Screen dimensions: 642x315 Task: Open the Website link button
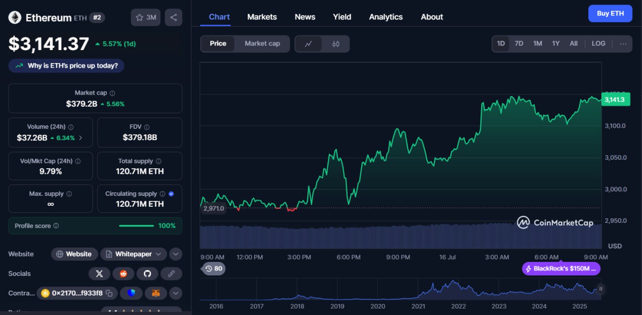tap(74, 254)
